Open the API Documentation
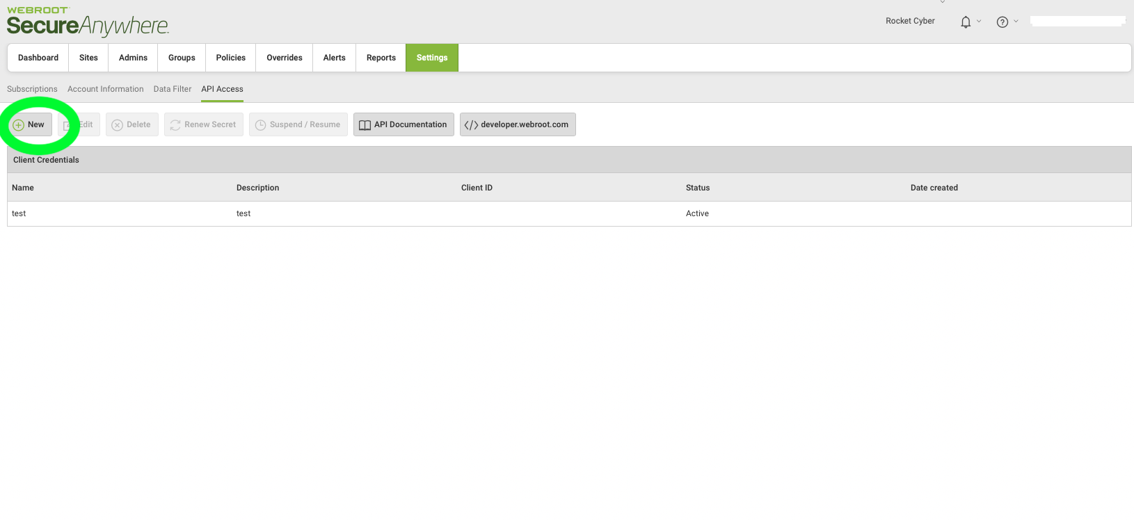The image size is (1134, 520). click(x=404, y=124)
